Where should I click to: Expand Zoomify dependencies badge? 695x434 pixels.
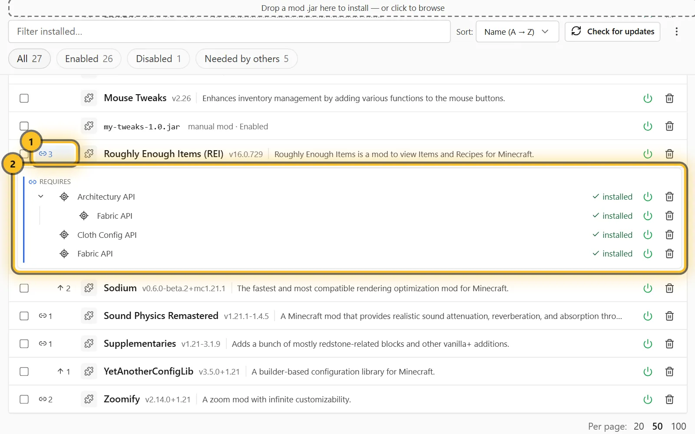46,399
